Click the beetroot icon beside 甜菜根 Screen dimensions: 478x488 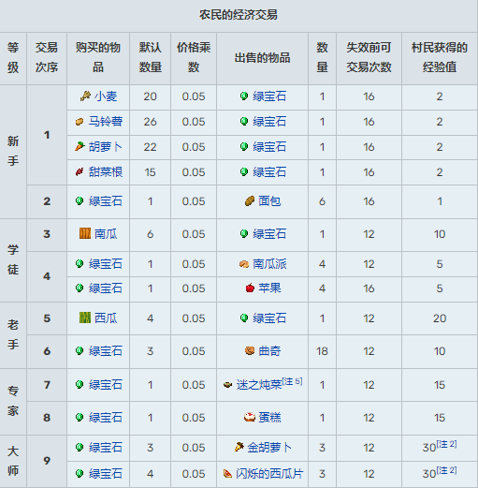point(80,171)
